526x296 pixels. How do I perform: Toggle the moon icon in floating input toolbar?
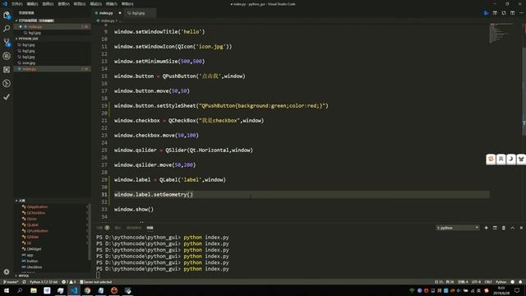tap(511, 160)
